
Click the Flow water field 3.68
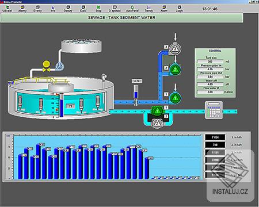point(210,92)
